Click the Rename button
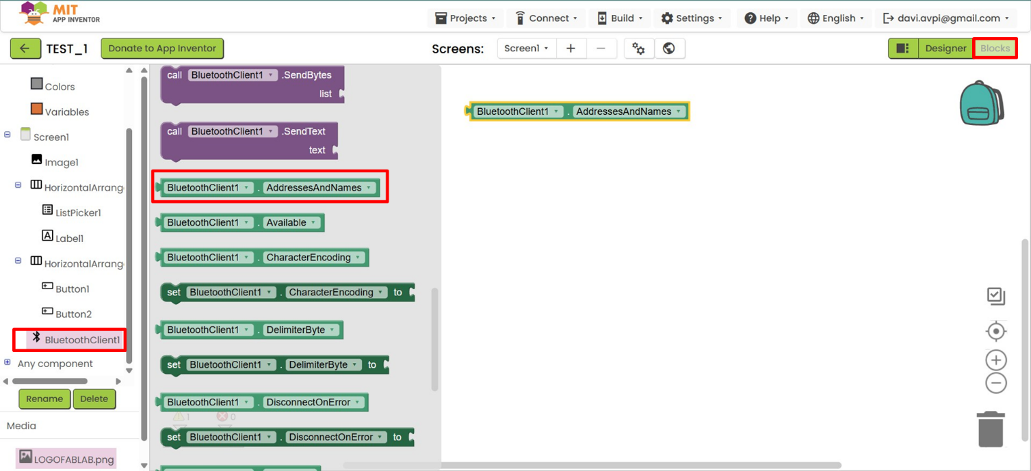 point(44,399)
